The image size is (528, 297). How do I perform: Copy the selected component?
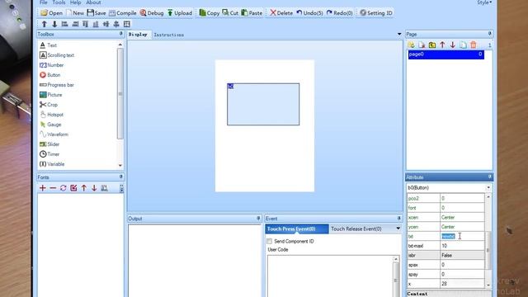click(209, 13)
